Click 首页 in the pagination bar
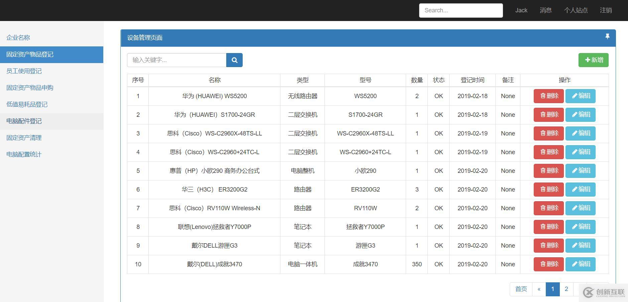Viewport: 628px width, 302px height. click(x=521, y=289)
